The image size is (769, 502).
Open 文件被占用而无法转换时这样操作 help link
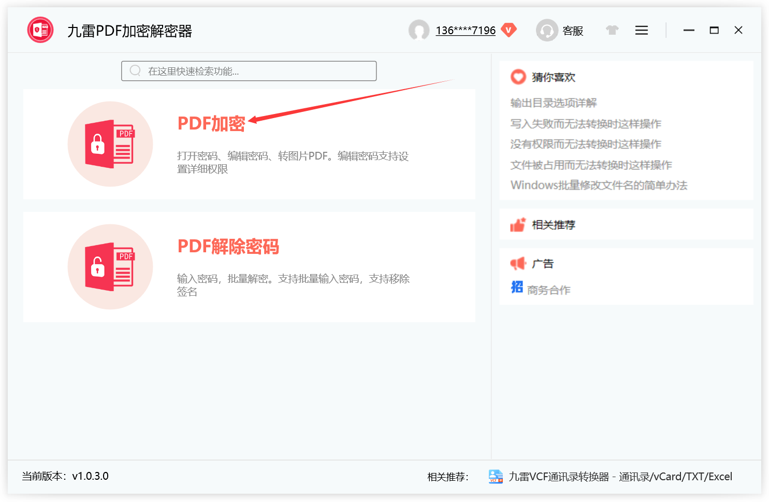pyautogui.click(x=591, y=165)
